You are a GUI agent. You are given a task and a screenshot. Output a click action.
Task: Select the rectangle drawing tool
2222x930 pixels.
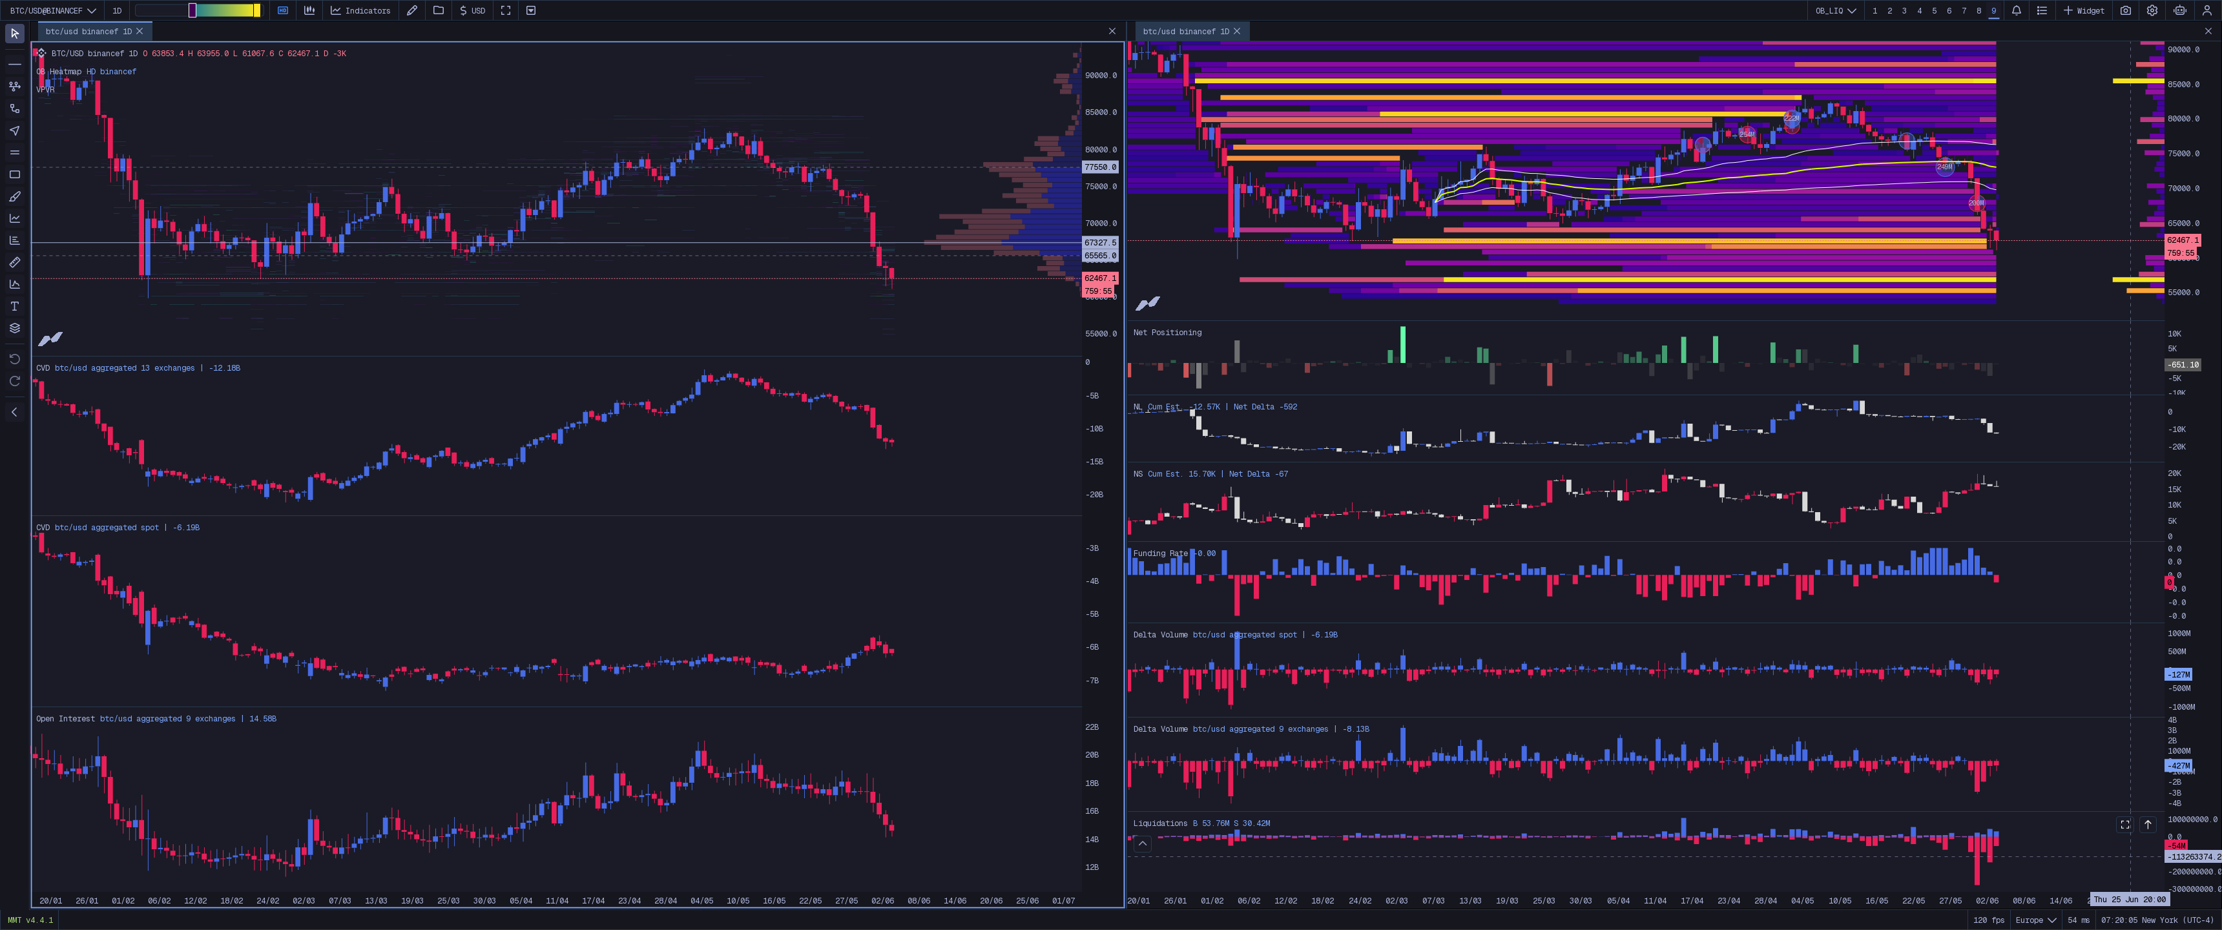click(15, 174)
